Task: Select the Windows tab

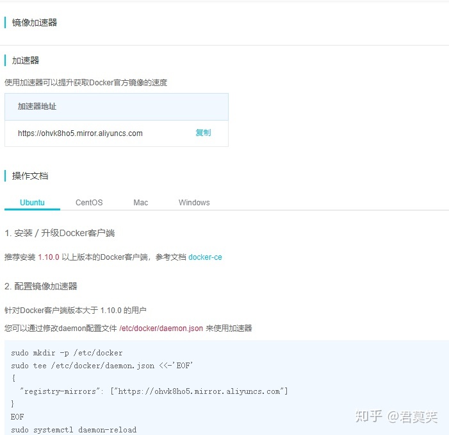Action: click(x=194, y=203)
